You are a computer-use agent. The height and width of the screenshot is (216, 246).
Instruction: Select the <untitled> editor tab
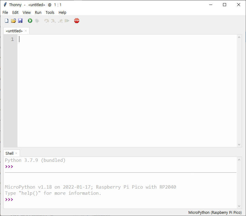click(14, 31)
